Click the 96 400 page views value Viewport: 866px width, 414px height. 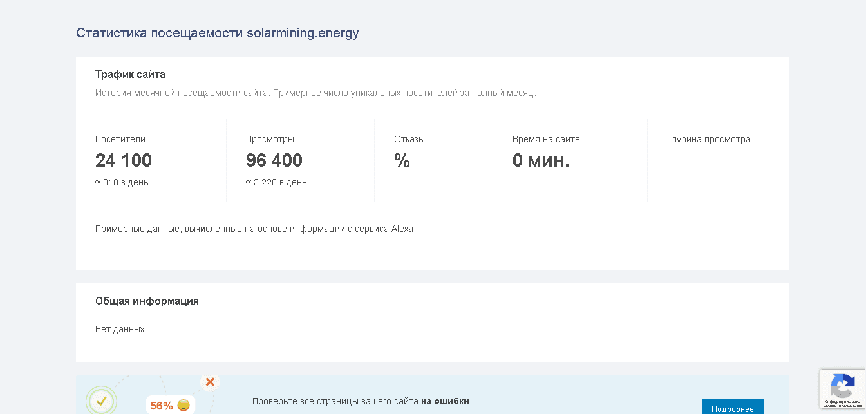[274, 160]
